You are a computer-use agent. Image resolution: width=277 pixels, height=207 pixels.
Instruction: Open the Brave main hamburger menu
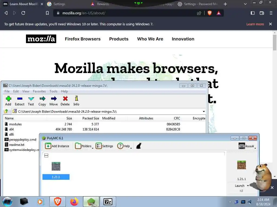click(x=271, y=13)
